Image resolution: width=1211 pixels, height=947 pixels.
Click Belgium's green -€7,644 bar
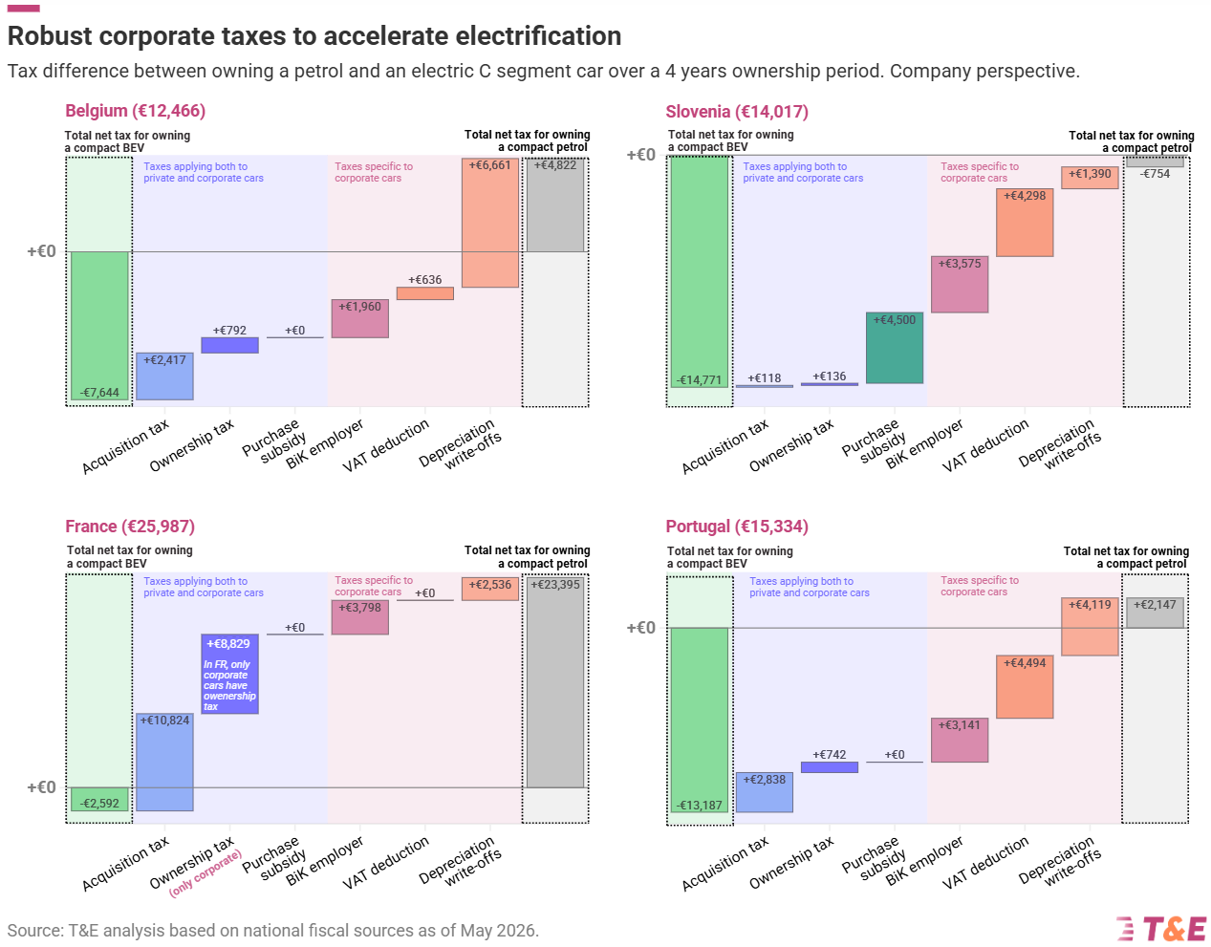99,325
